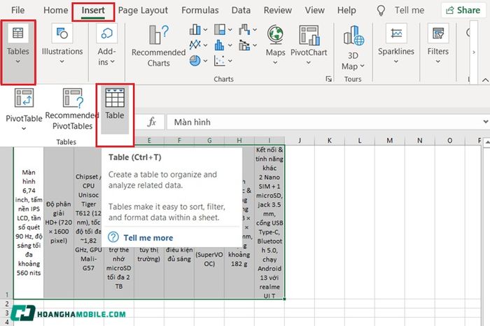
Task: Click Recommended PivotTables
Action: (73, 109)
